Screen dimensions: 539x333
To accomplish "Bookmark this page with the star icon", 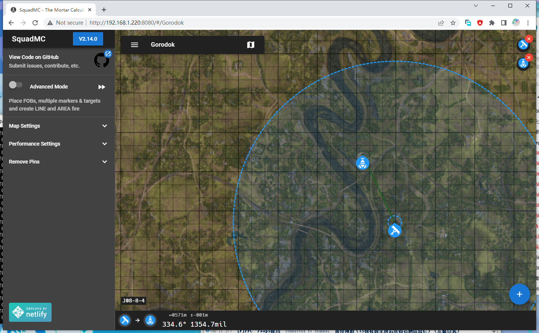I will click(x=453, y=23).
